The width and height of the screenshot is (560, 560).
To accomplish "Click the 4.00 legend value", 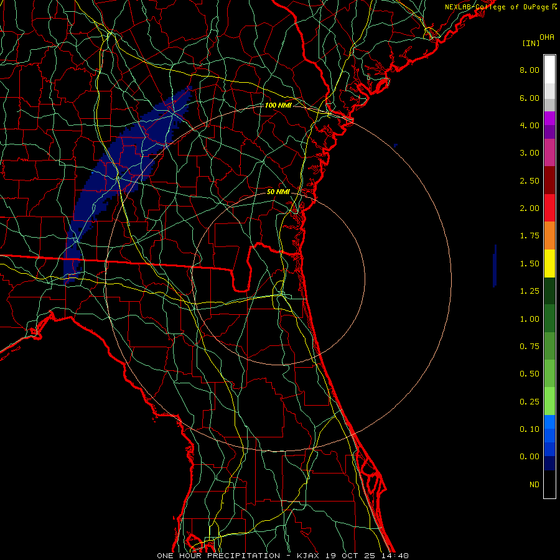I will point(530,125).
